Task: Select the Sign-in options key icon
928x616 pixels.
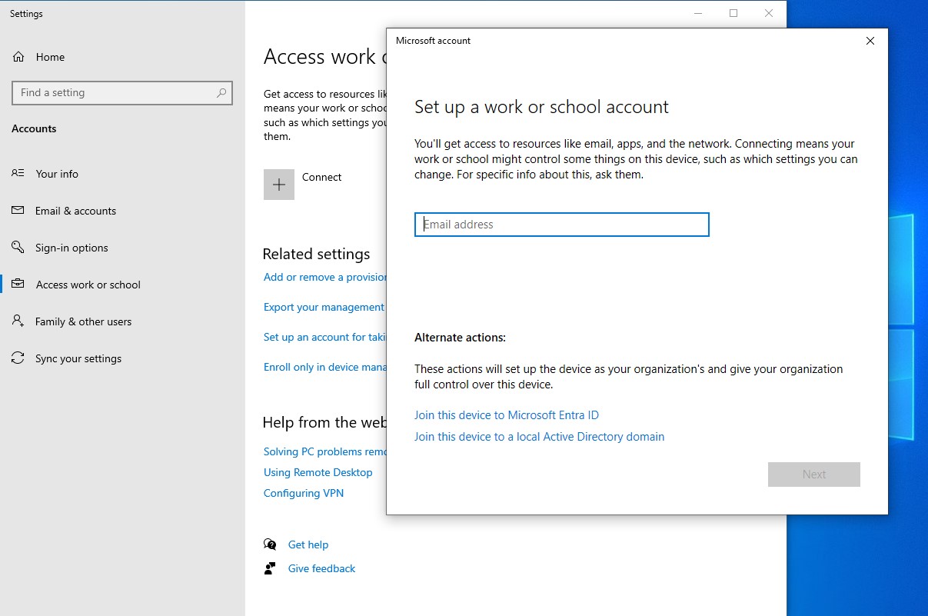Action: point(17,248)
